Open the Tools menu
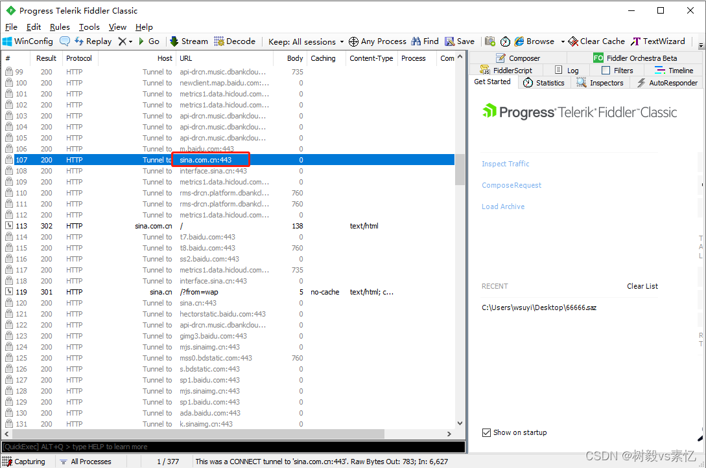Viewport: 706px width, 468px height. coord(89,27)
